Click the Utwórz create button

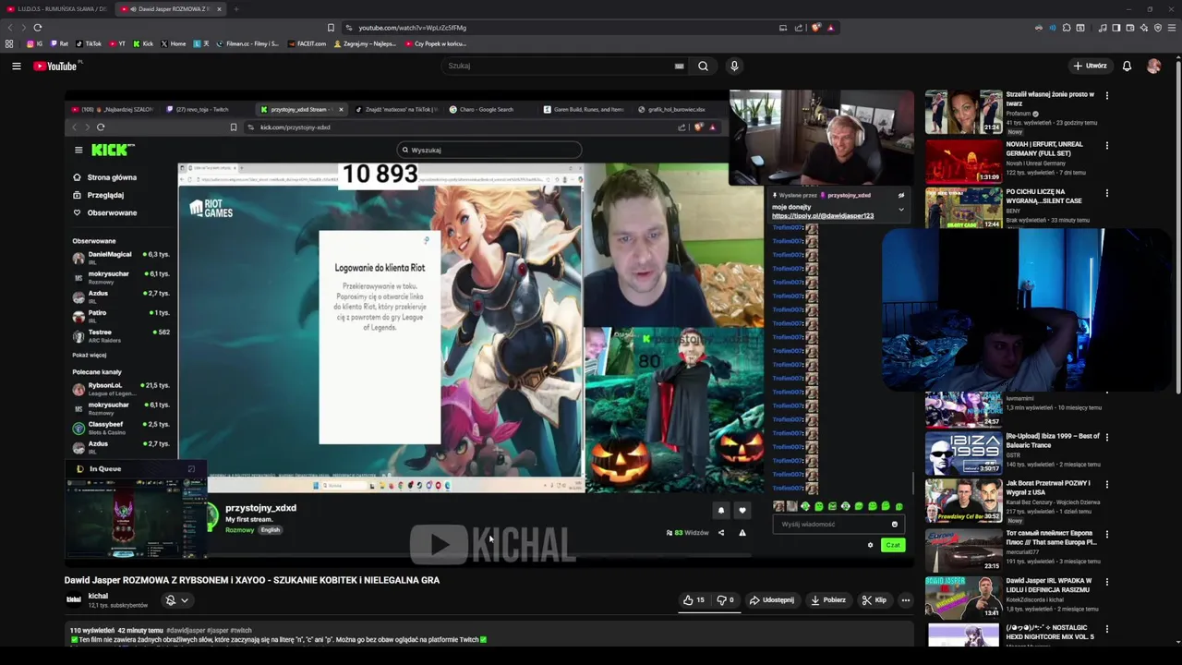[x=1090, y=66]
